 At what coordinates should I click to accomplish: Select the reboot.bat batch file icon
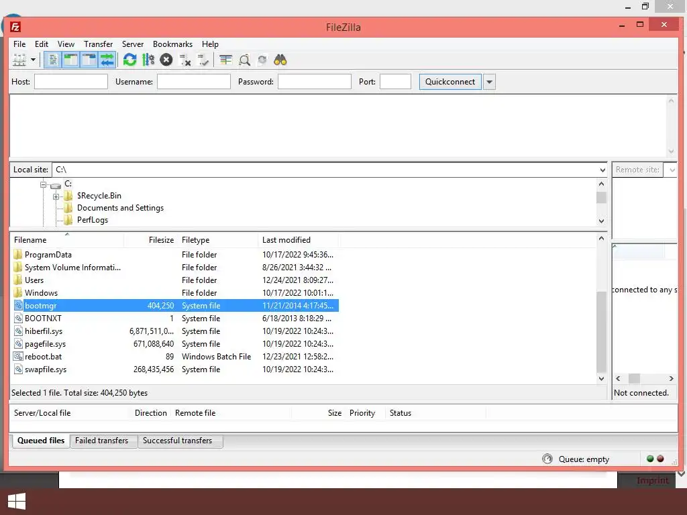click(x=18, y=357)
